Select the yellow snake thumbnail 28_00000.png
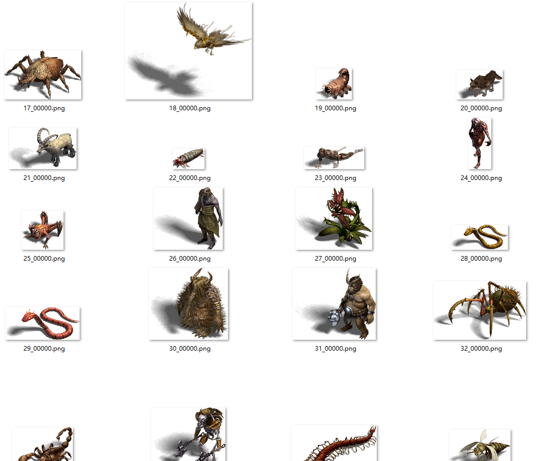 pyautogui.click(x=479, y=237)
